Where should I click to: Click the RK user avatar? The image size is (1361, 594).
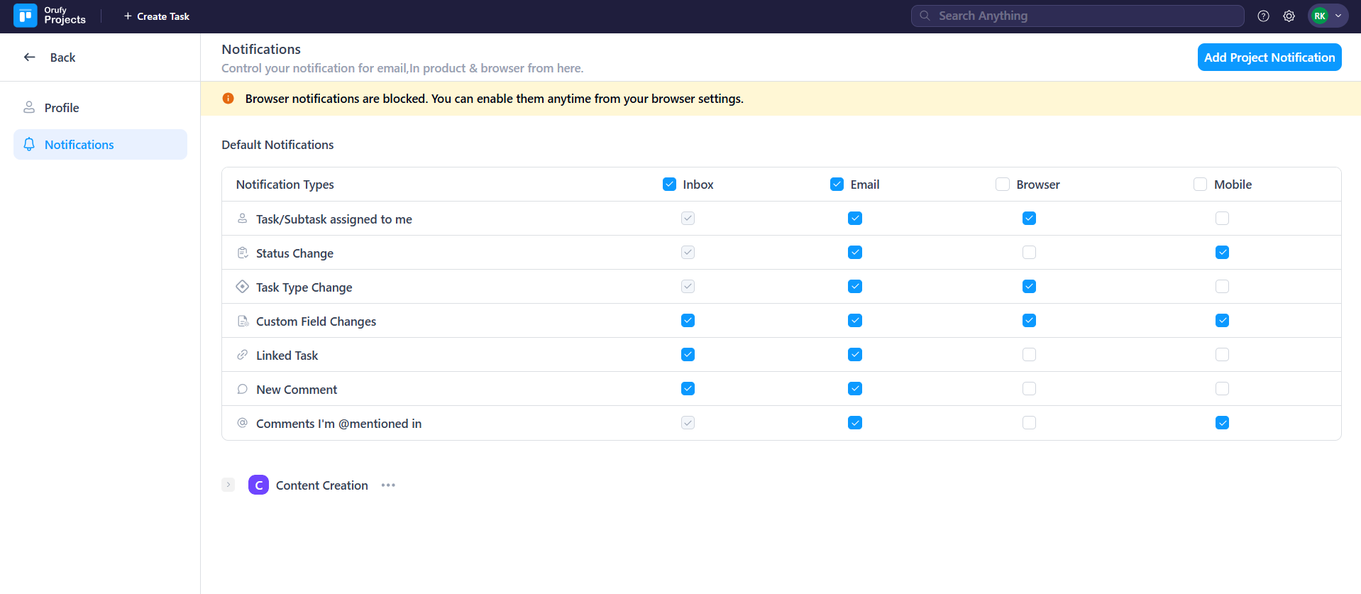1319,16
